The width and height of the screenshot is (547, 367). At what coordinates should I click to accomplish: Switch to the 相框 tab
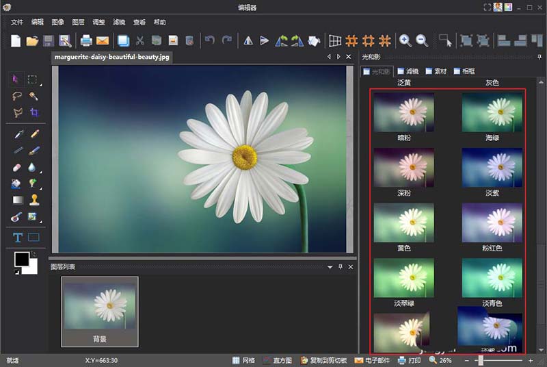click(464, 71)
